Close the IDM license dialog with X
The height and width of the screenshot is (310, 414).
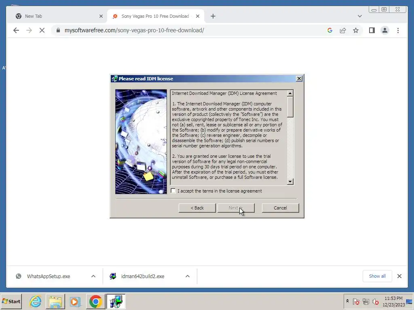point(299,79)
